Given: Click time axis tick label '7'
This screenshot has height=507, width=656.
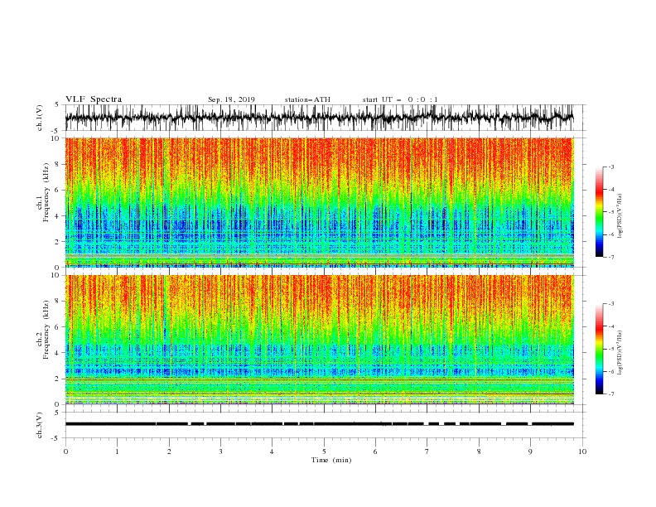Looking at the screenshot, I should pyautogui.click(x=427, y=451).
